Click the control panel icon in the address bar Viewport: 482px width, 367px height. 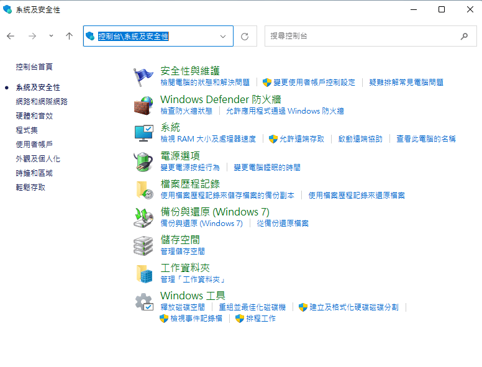click(90, 36)
